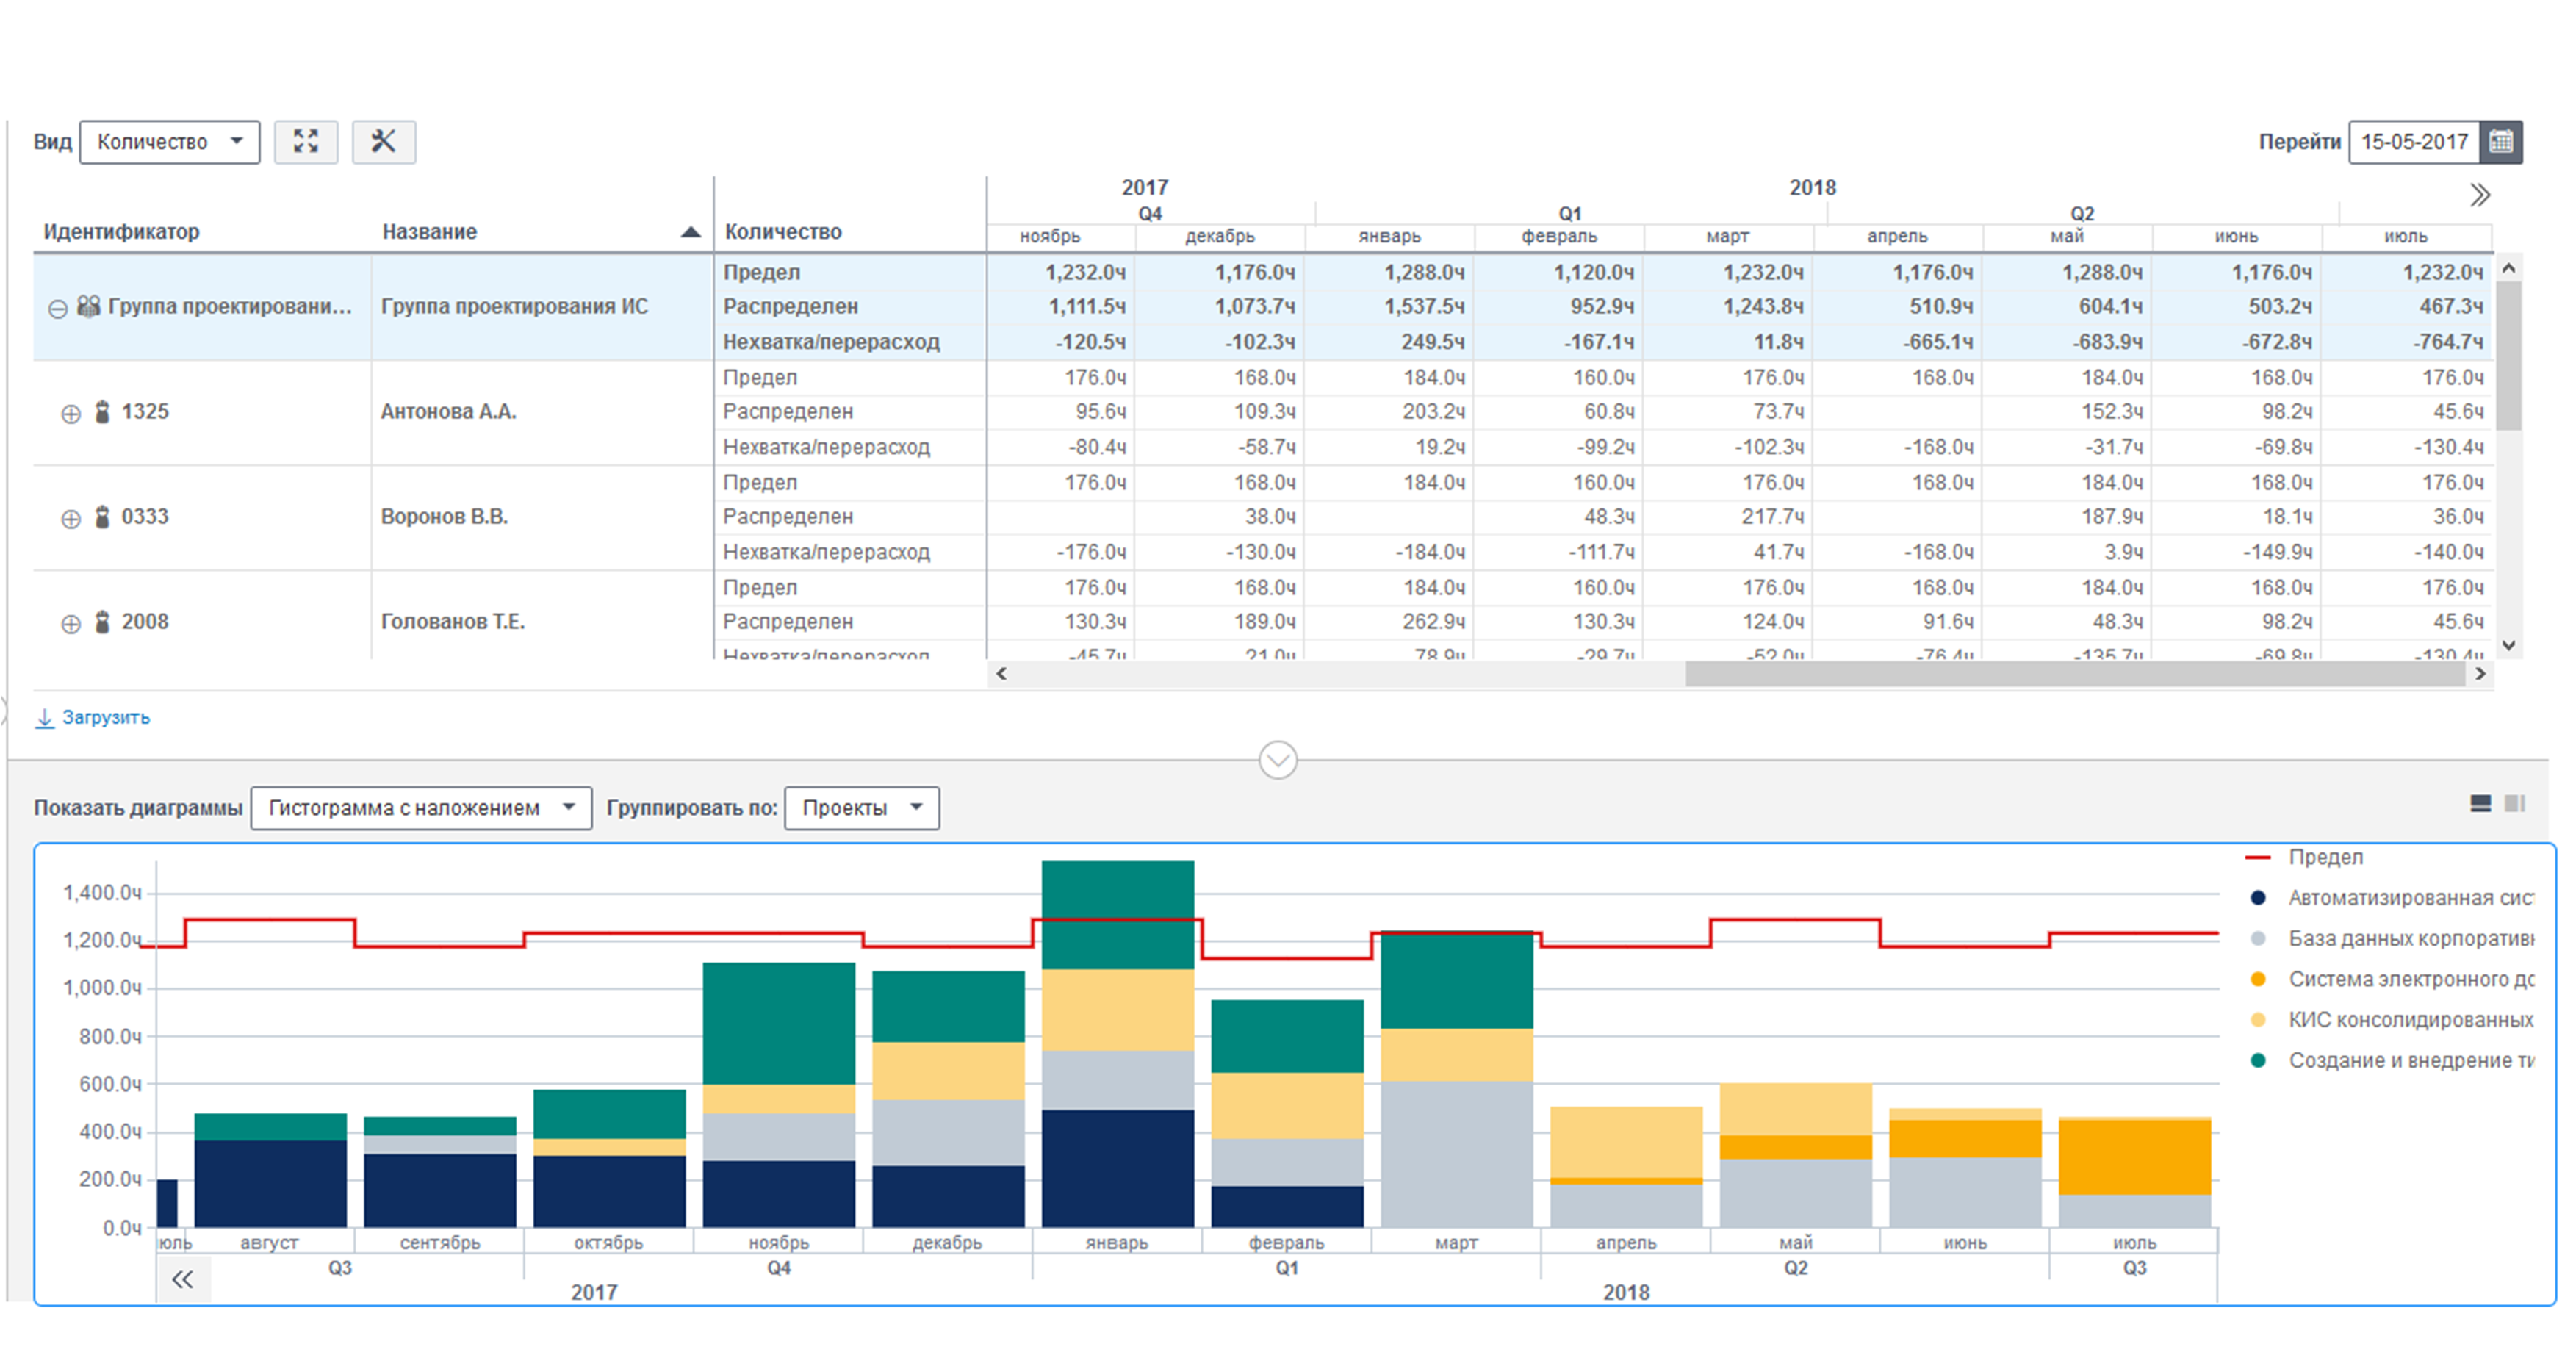Open the calendar date picker icon
Image resolution: width=2576 pixels, height=1355 pixels.
point(2501,141)
